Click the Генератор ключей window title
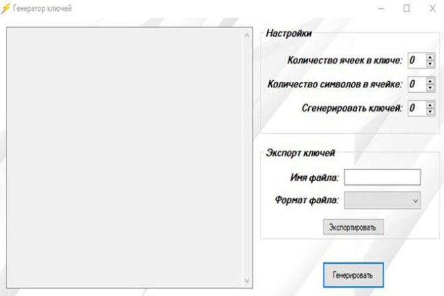This screenshot has height=296, width=444. pyautogui.click(x=42, y=9)
